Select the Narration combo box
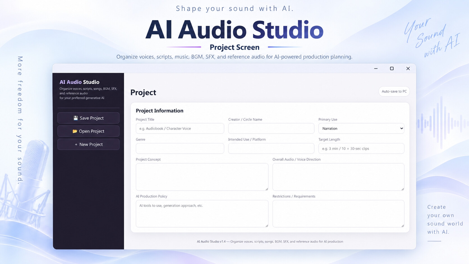469x264 pixels. click(361, 128)
